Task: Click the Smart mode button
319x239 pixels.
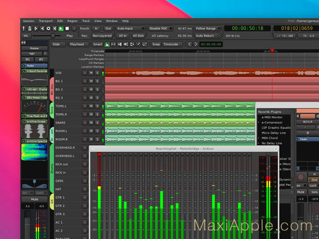Action: point(98,44)
